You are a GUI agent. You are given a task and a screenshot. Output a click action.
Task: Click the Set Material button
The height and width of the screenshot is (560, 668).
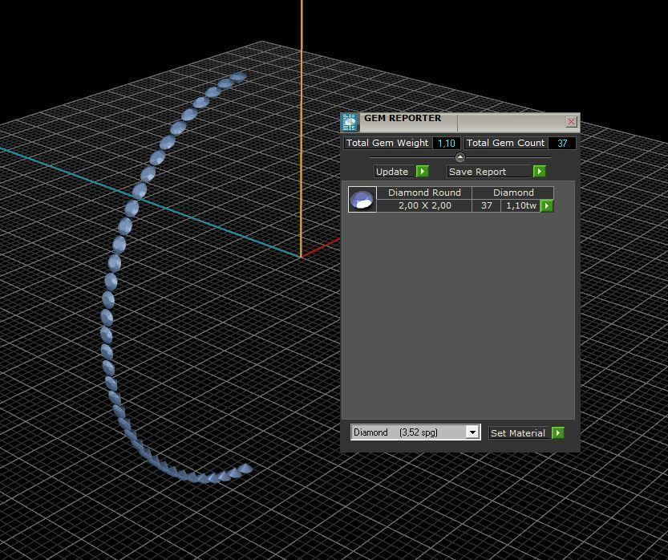point(519,433)
